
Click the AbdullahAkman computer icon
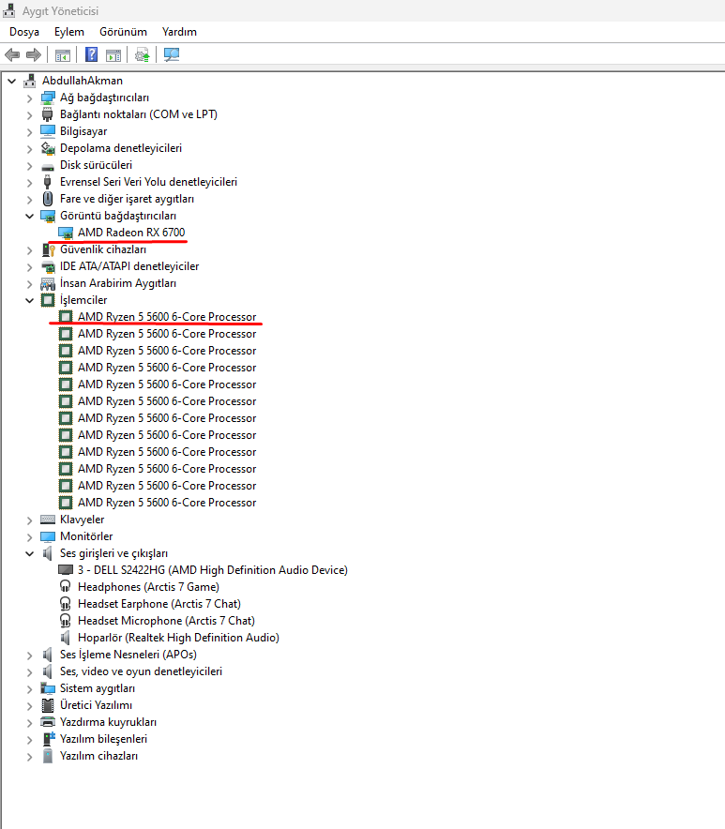tap(30, 81)
